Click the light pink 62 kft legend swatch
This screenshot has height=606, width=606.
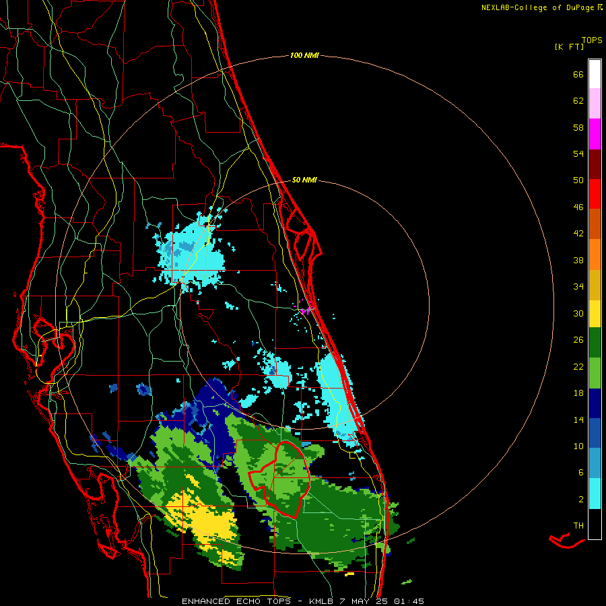(x=595, y=103)
